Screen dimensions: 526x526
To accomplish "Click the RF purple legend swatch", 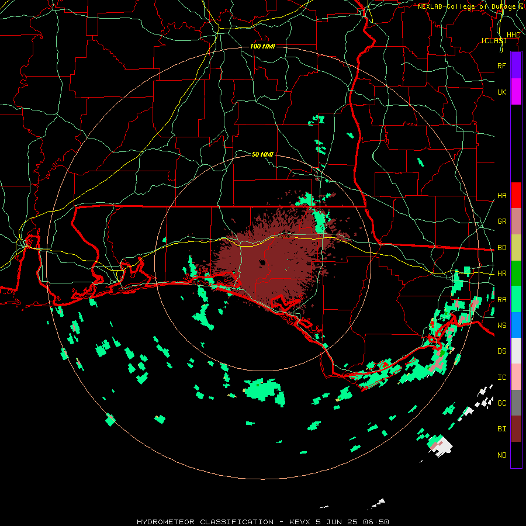I will [516, 65].
